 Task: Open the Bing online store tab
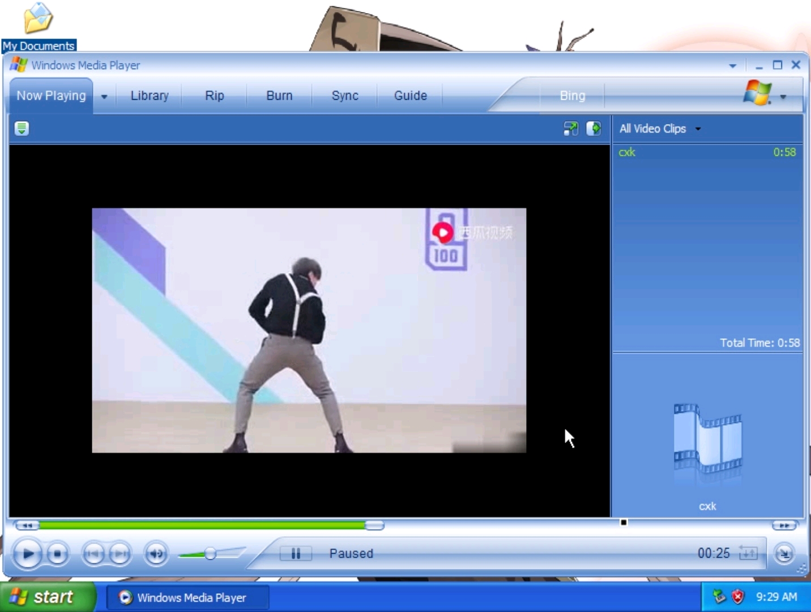(573, 96)
